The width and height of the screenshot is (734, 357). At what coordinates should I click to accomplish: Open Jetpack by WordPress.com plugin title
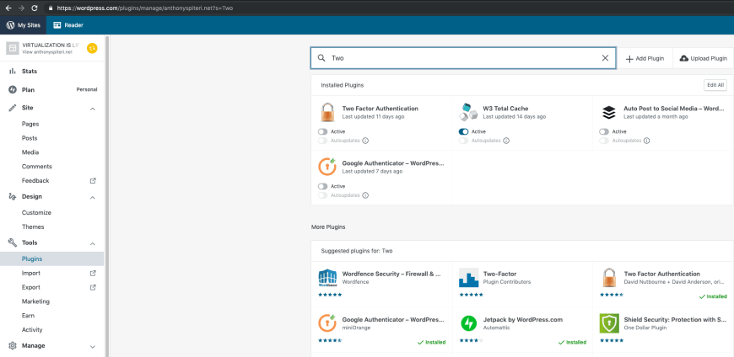click(x=523, y=320)
